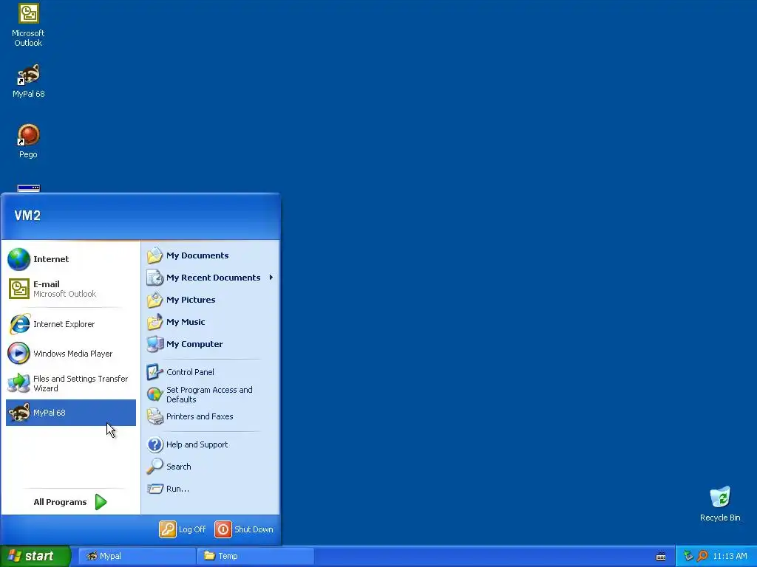Expand My Recent Documents submenu arrow

point(271,278)
